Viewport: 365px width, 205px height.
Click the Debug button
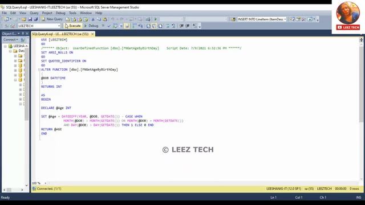point(91,26)
